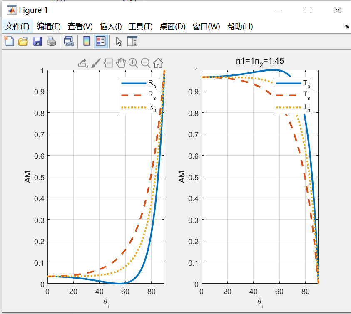This screenshot has height=314, width=351.
Task: Create a new figure
Action: pos(9,41)
